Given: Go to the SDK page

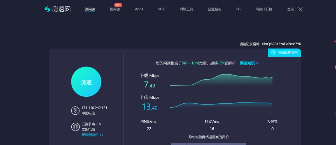Looking at the screenshot, I should [161, 9].
